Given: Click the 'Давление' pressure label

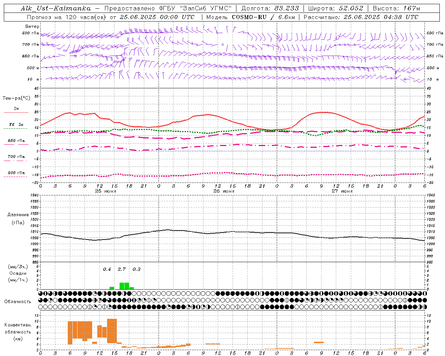Looking at the screenshot, I should click(18, 215).
